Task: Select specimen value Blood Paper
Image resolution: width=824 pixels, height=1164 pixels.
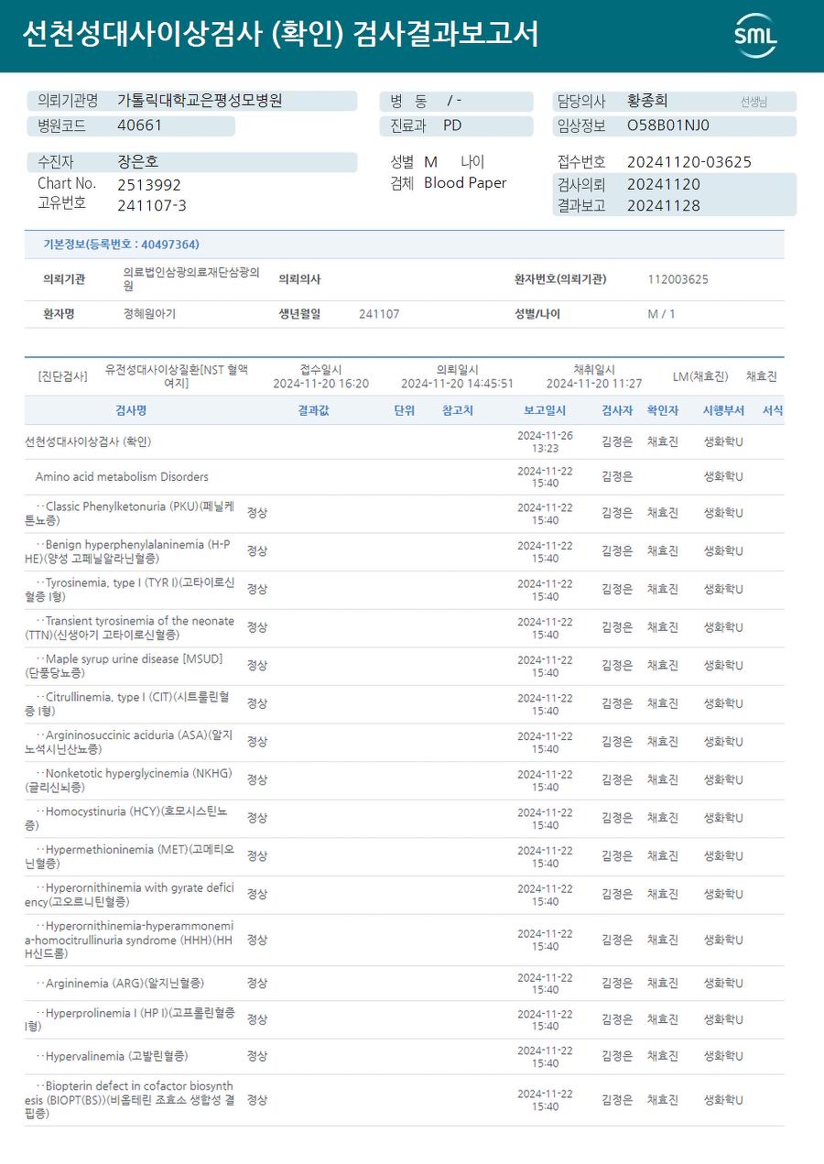Action: point(465,183)
